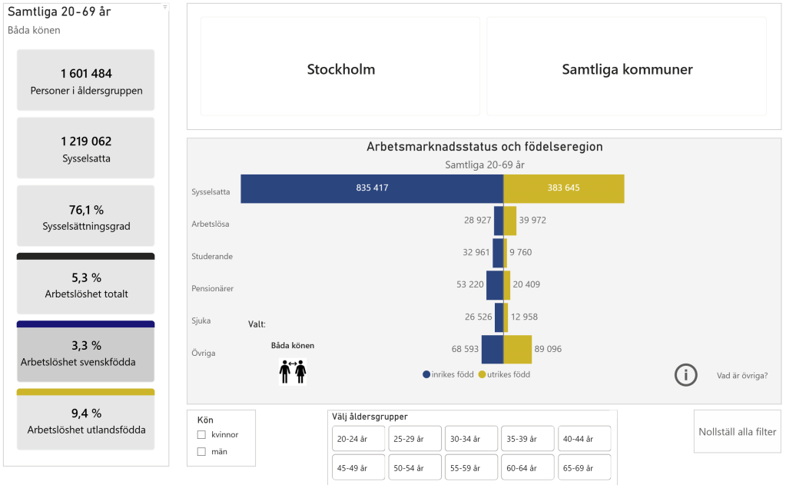
Task: Click the both-genders people icon
Action: click(292, 371)
